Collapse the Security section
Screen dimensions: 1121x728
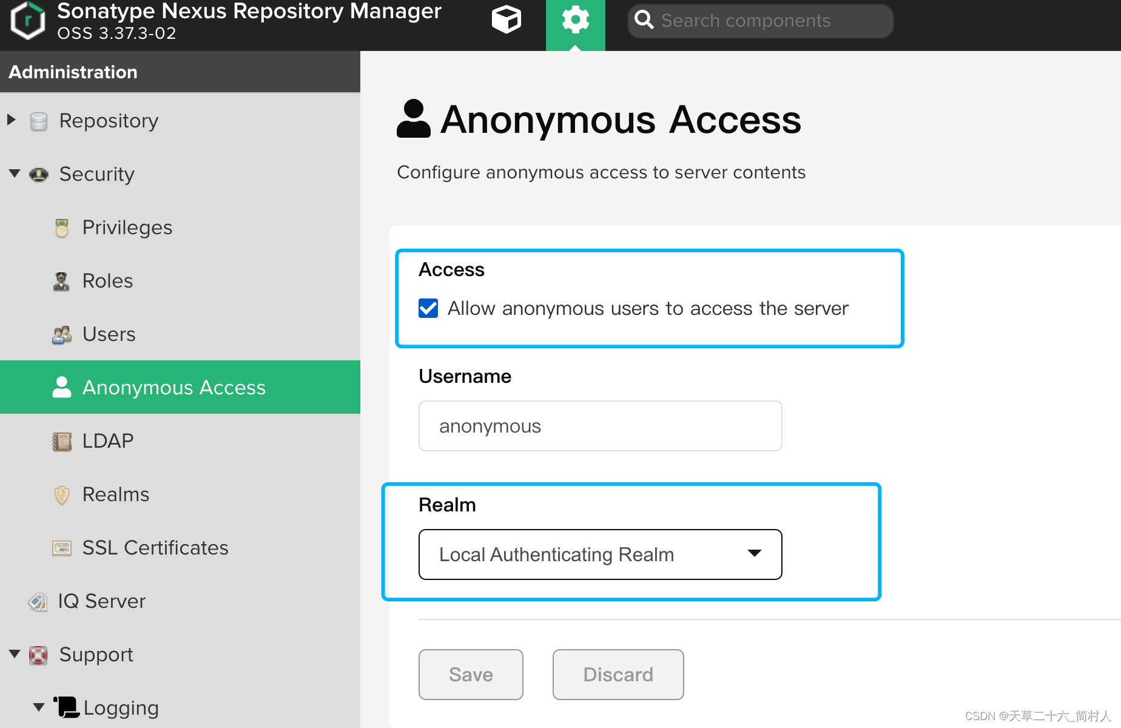click(15, 173)
